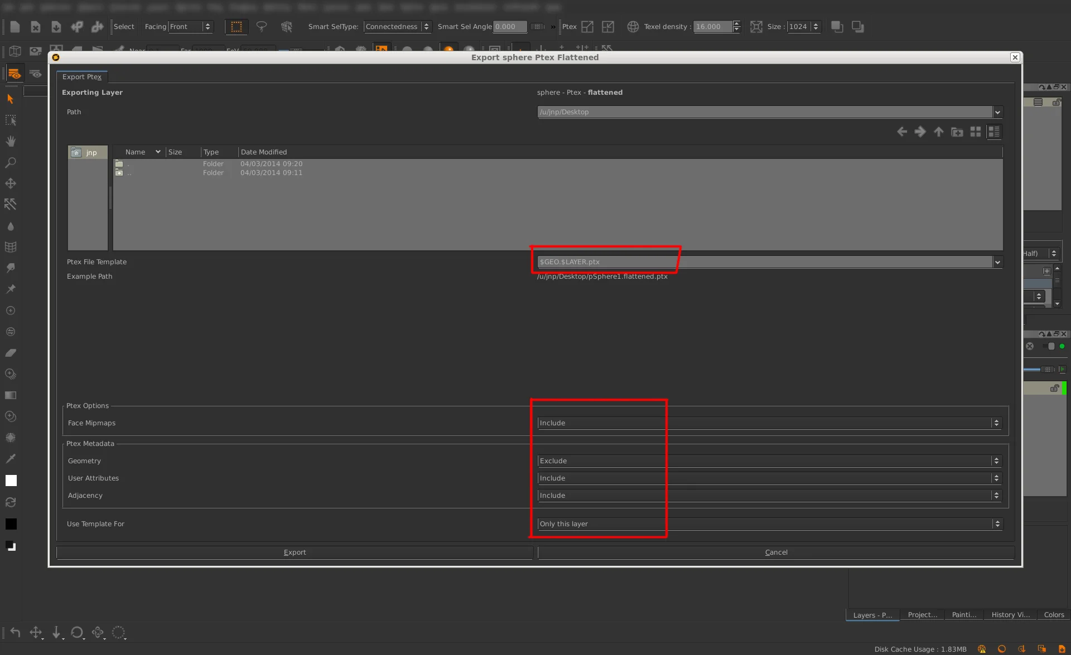This screenshot has width=1071, height=655.
Task: Select the '.' folder row dated 09:20
Action: pyautogui.click(x=558, y=164)
